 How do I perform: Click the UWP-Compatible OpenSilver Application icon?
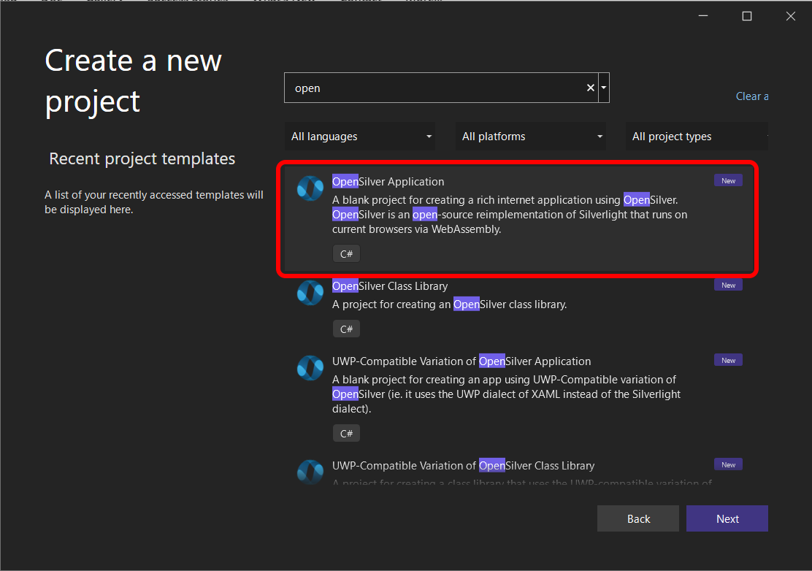point(310,367)
